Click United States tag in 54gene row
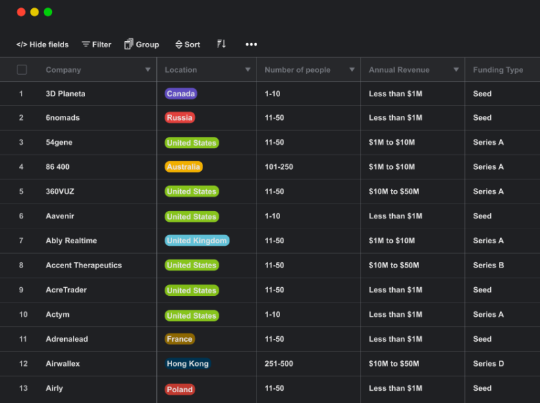 [x=192, y=143]
